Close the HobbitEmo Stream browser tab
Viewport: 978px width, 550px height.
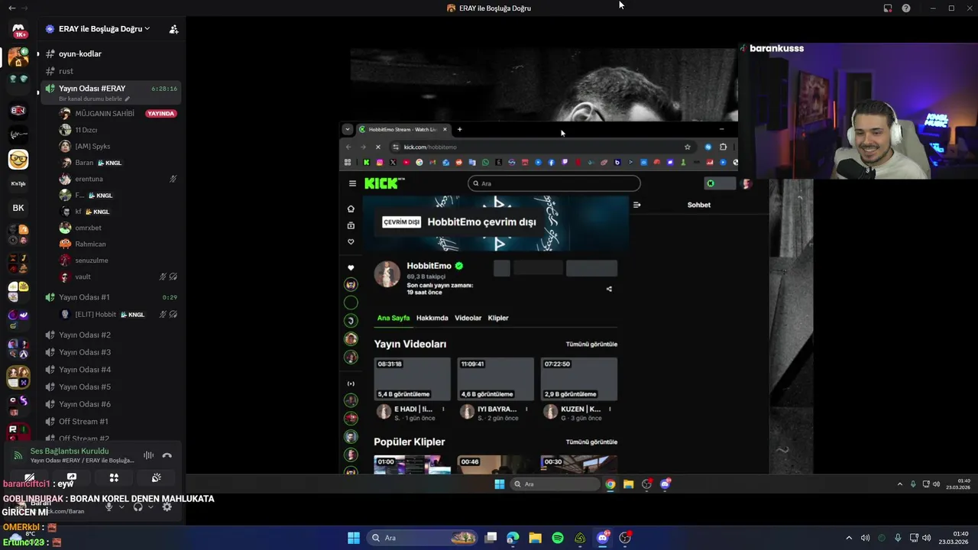pyautogui.click(x=445, y=129)
